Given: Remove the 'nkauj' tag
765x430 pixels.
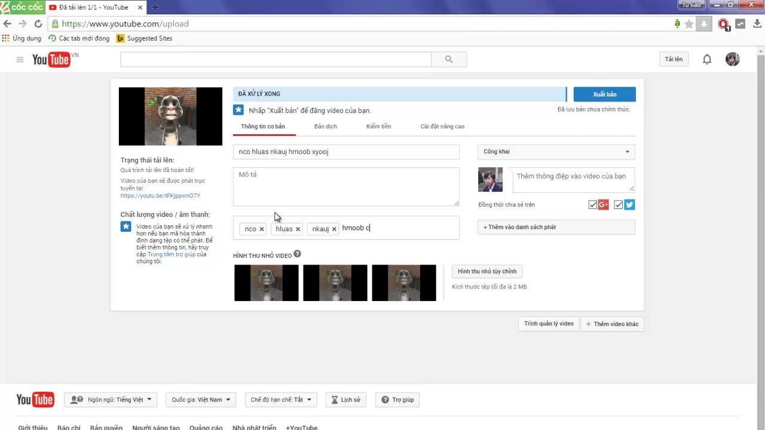Looking at the screenshot, I should pyautogui.click(x=334, y=229).
